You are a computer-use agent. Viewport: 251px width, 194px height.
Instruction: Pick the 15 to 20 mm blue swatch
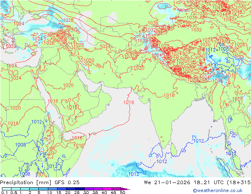(x=61, y=189)
